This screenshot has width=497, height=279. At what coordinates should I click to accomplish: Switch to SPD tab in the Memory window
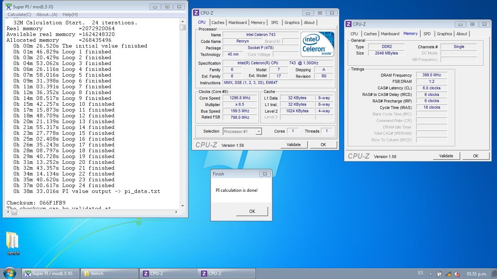[x=427, y=34]
